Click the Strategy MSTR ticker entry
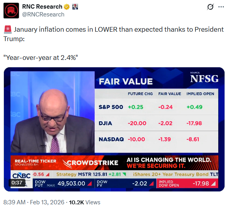 click(91, 174)
